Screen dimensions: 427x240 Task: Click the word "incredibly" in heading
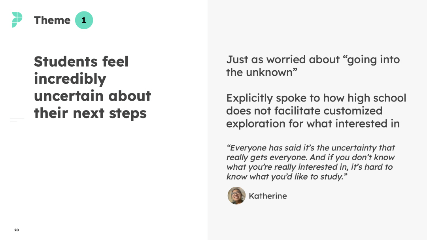[x=70, y=79]
